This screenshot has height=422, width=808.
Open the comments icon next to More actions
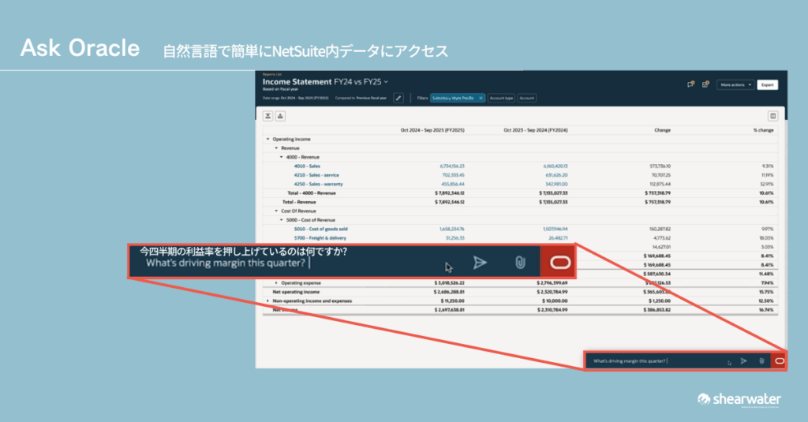pos(691,84)
